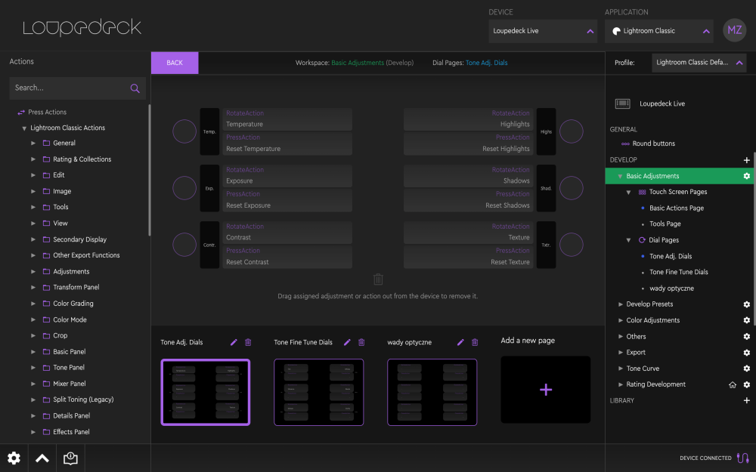Expand the Rating & Collections folder
The width and height of the screenshot is (756, 472).
pos(33,159)
